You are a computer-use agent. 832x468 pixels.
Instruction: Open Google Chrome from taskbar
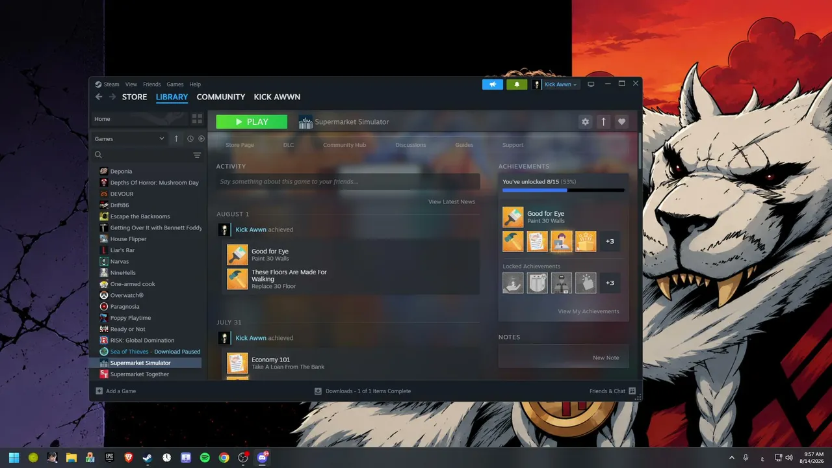[x=224, y=458]
